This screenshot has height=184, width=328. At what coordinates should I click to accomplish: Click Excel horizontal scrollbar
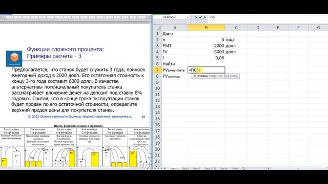(298, 168)
